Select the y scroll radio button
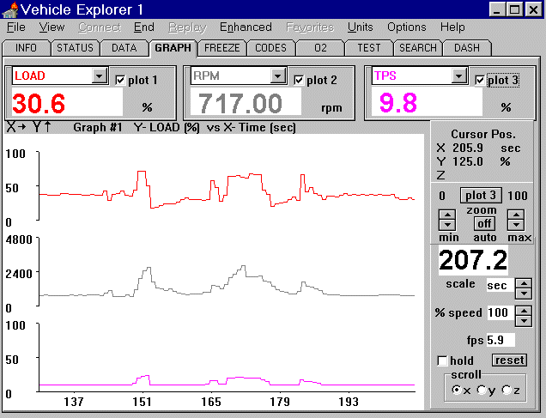Viewport: 546px width, 418px height. point(481,391)
